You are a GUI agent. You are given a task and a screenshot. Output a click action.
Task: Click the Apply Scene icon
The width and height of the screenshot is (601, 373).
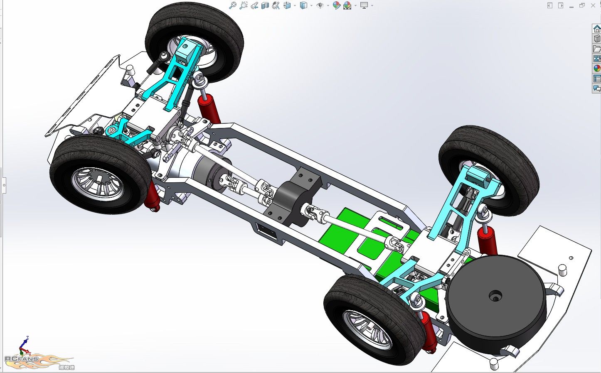[347, 5]
